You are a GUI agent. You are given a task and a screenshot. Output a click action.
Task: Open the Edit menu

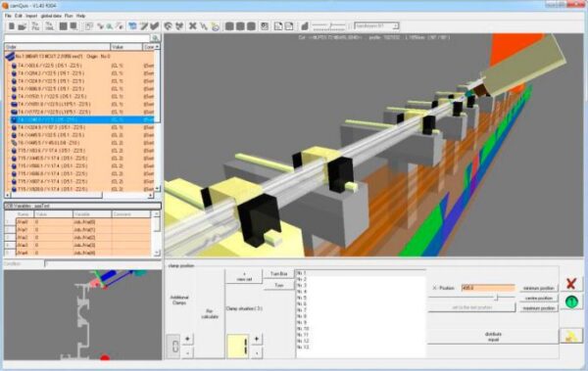tap(19, 16)
